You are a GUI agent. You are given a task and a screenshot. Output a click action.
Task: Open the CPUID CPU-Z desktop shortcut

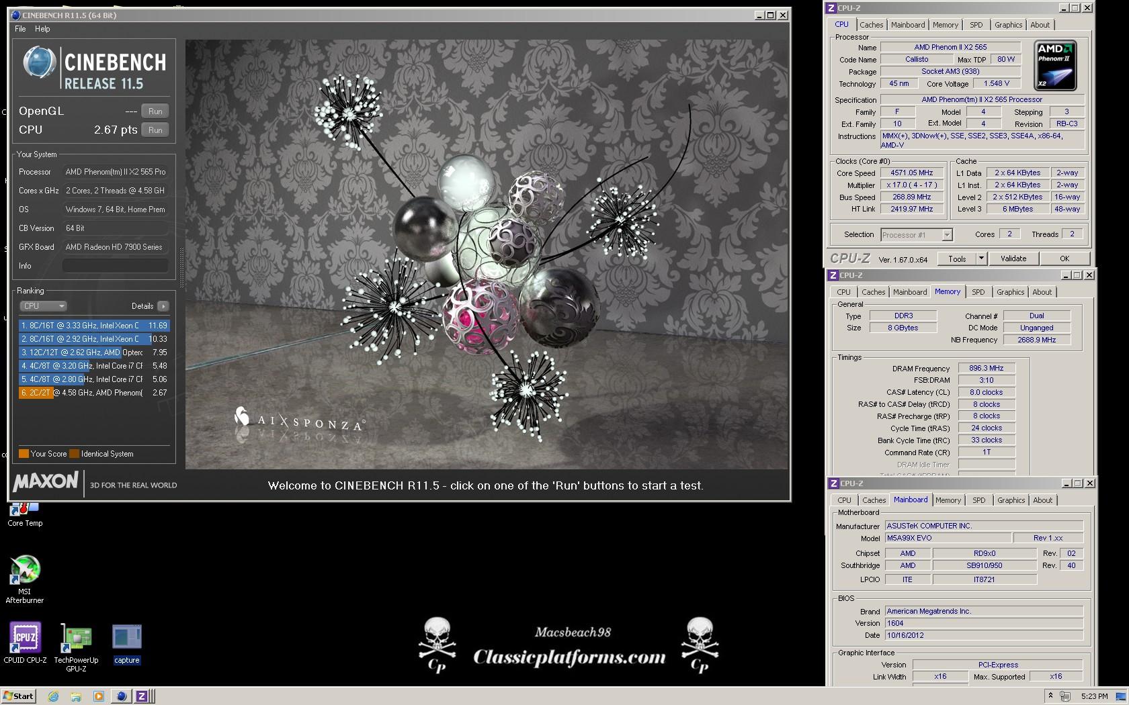pyautogui.click(x=25, y=643)
